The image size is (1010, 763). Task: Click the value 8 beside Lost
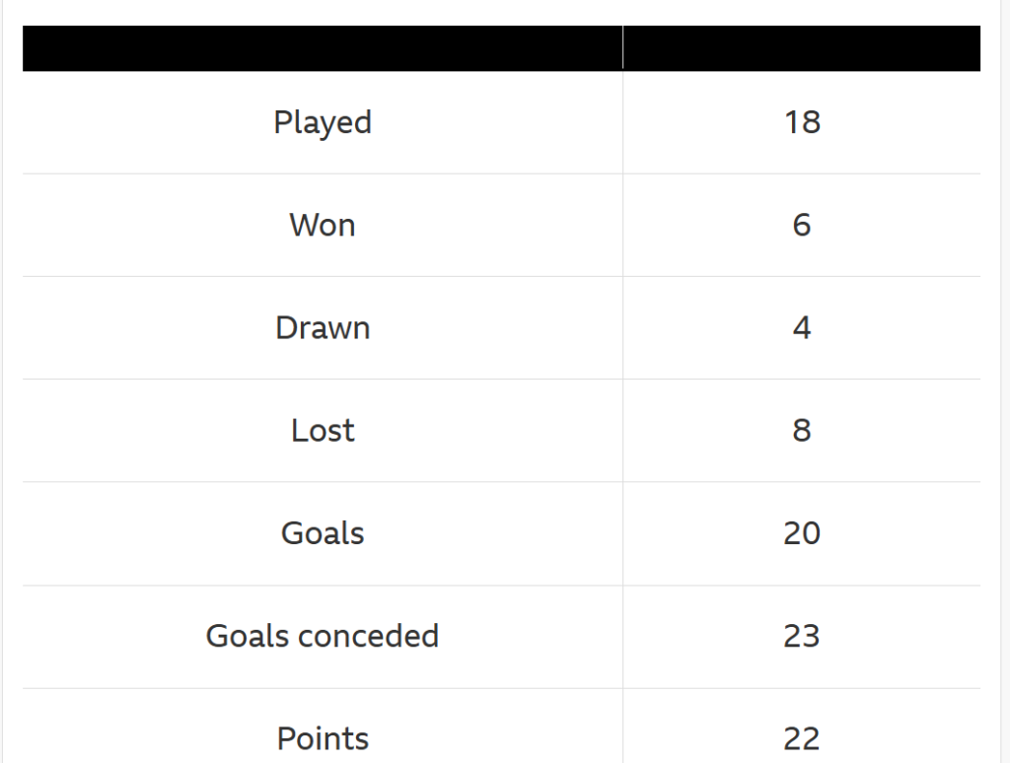pyautogui.click(x=802, y=430)
